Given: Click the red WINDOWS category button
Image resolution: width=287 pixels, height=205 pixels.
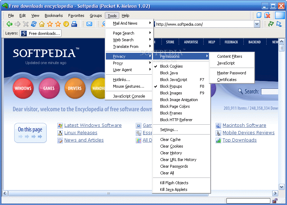Looking at the screenshot, I should [x=23, y=88].
